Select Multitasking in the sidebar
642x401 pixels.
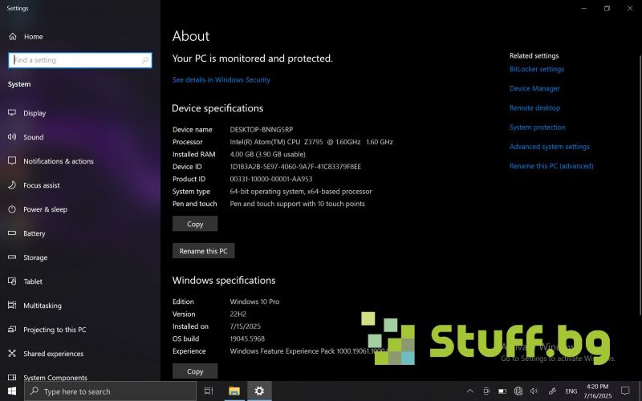[x=42, y=306]
